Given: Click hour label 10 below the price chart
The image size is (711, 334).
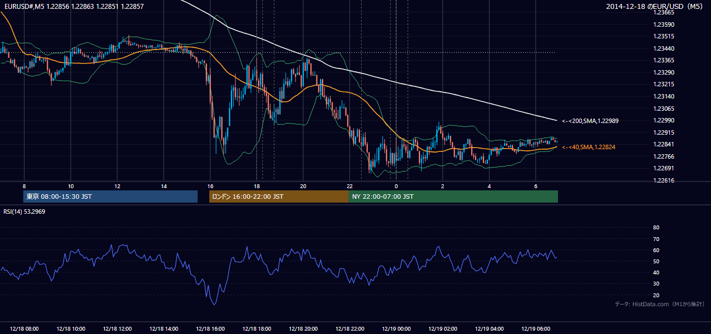Looking at the screenshot, I should (71, 186).
